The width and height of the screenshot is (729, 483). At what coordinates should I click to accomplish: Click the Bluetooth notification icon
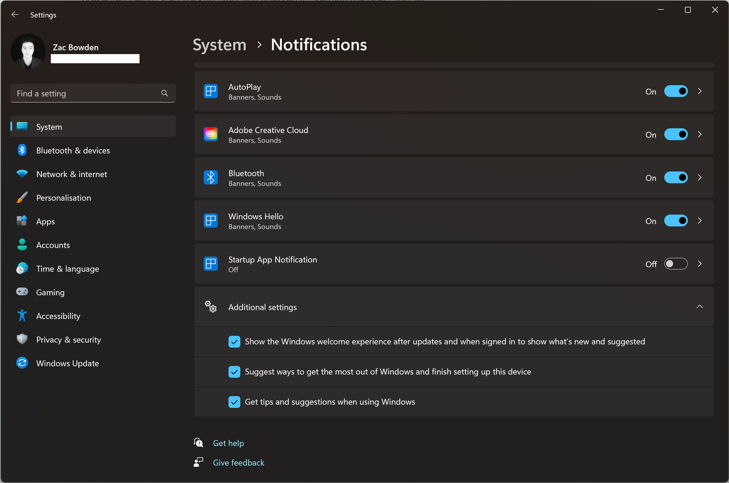click(210, 177)
